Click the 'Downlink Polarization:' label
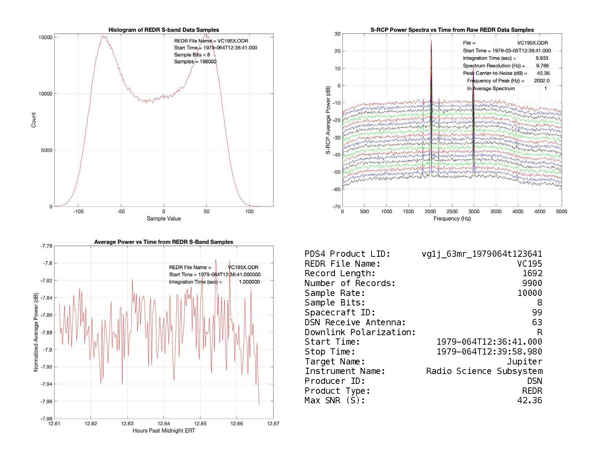The height and width of the screenshot is (467, 604). pyautogui.click(x=360, y=332)
